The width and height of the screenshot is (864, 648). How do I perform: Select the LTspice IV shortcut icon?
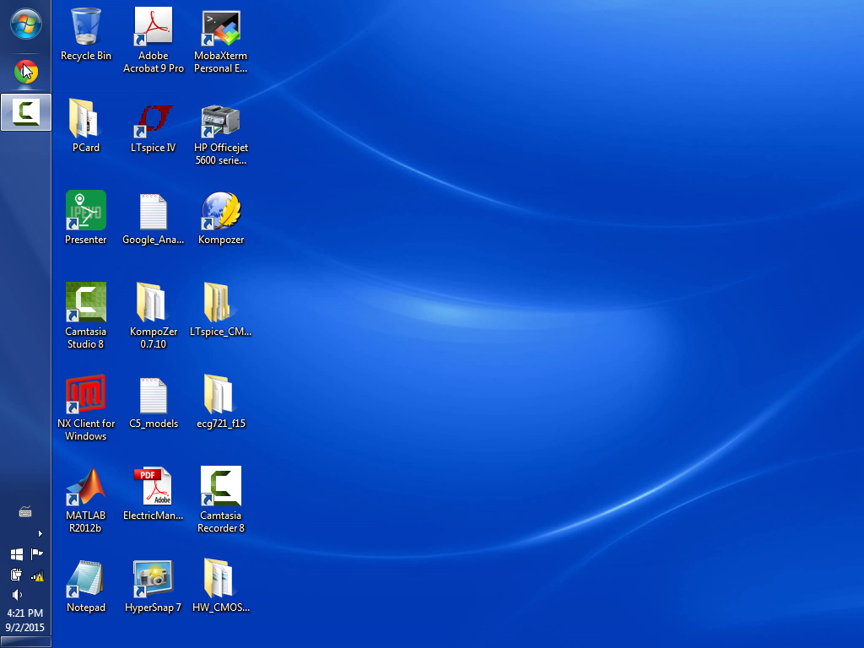point(154,120)
